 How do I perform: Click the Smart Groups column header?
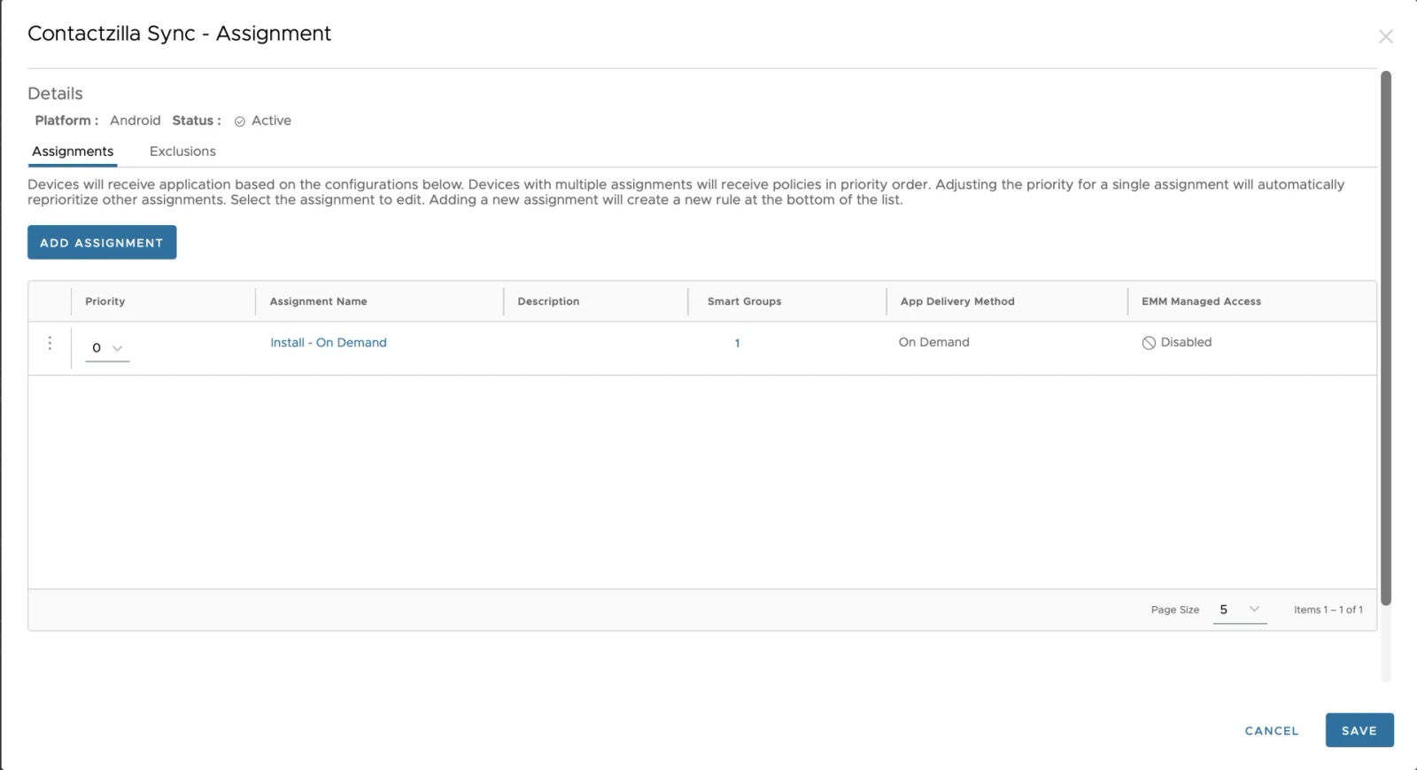[x=745, y=301]
